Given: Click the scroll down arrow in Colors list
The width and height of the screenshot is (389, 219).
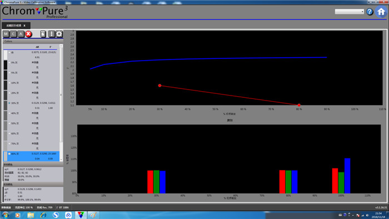Looking at the screenshot, I should [x=61, y=160].
